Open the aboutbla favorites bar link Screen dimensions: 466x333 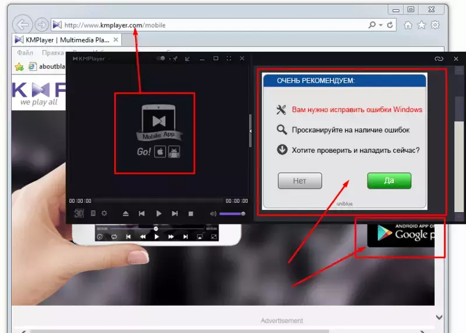[47, 66]
